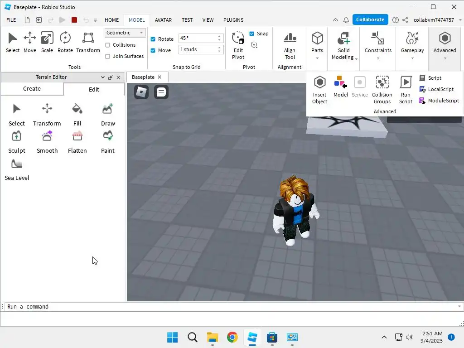Image resolution: width=464 pixels, height=348 pixels.
Task: Pick the ribbon Rotate tool
Action: [65, 42]
